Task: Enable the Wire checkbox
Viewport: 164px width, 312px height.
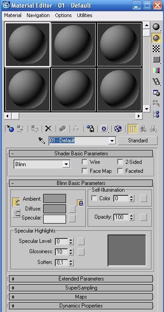Action: pyautogui.click(x=84, y=162)
